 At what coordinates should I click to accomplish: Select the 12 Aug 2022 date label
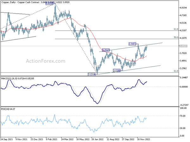113,139
